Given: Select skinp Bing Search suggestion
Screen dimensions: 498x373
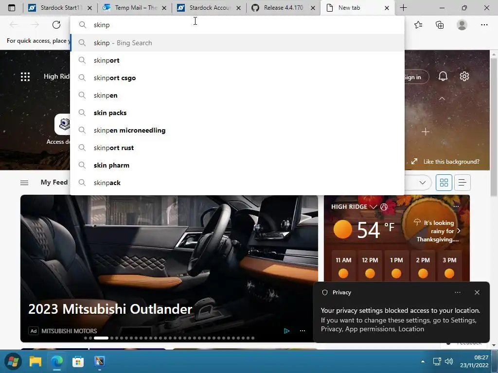Looking at the screenshot, I should click(x=237, y=43).
